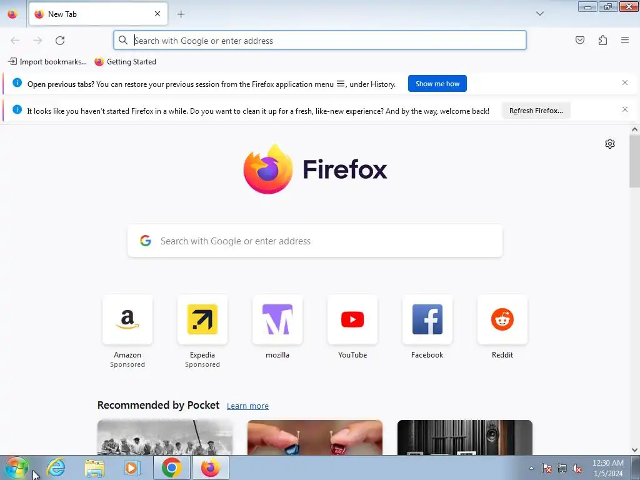Screen dimensions: 640x480
Task: Open the speaker Pocket story thumbnail
Action: click(465, 437)
